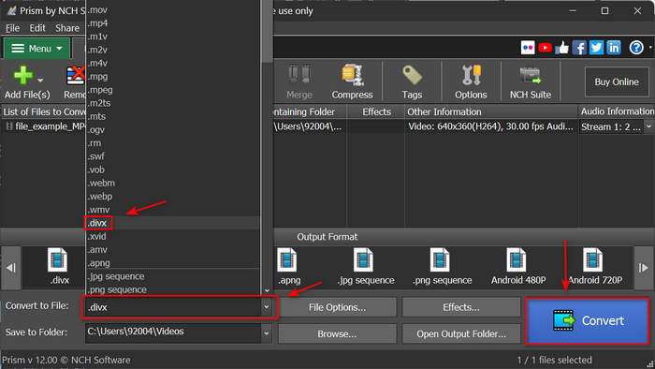
Task: Click the Effects column header
Action: [x=376, y=111]
